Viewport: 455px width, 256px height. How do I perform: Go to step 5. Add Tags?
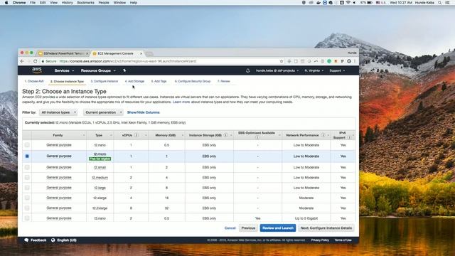pyautogui.click(x=159, y=81)
